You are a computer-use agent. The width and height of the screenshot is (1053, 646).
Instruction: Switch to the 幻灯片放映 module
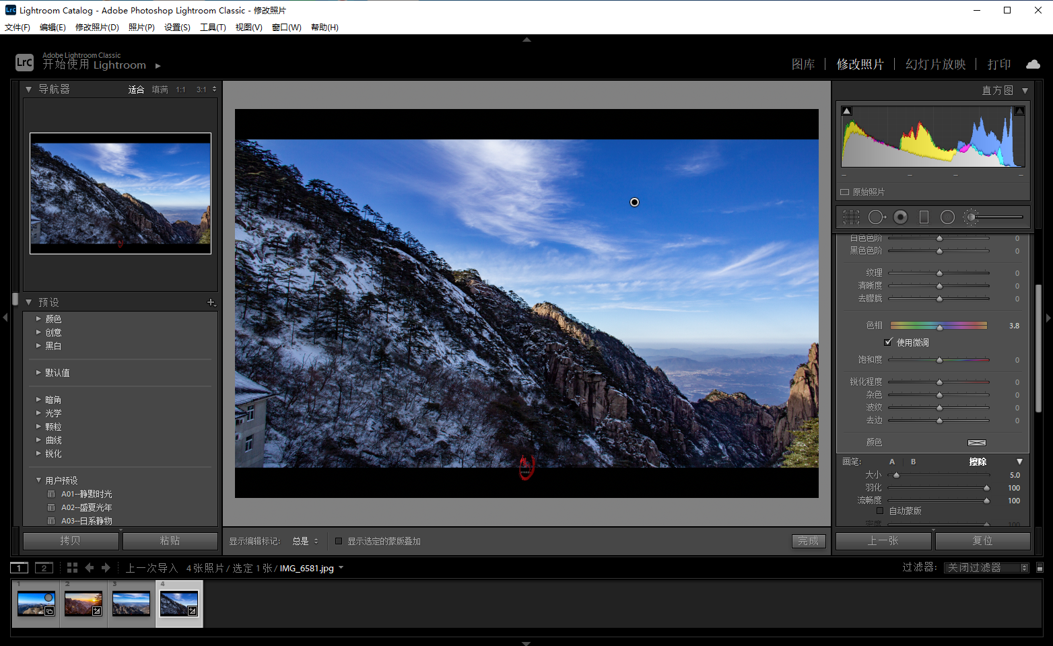pyautogui.click(x=935, y=65)
